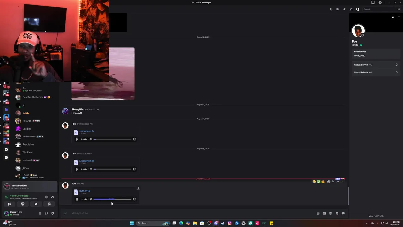
Task: Open User Settings gear
Action: [53, 213]
